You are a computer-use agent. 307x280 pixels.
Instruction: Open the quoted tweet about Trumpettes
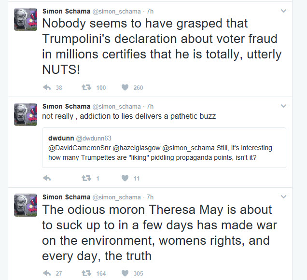click(x=164, y=152)
